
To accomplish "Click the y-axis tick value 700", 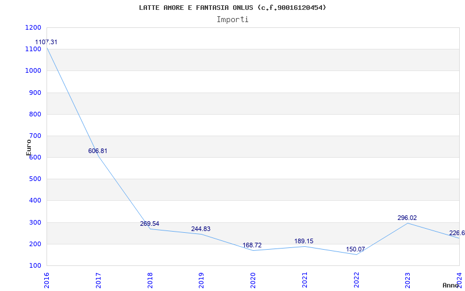I will coord(35,136).
